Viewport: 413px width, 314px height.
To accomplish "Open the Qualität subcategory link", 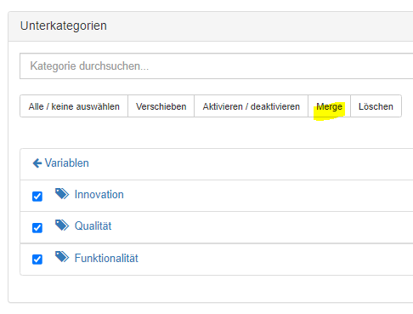I will click(x=93, y=226).
